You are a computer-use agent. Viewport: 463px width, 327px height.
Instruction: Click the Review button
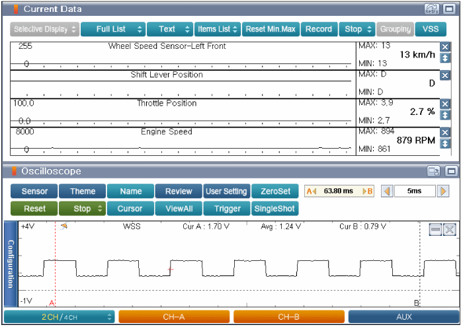pyautogui.click(x=179, y=192)
